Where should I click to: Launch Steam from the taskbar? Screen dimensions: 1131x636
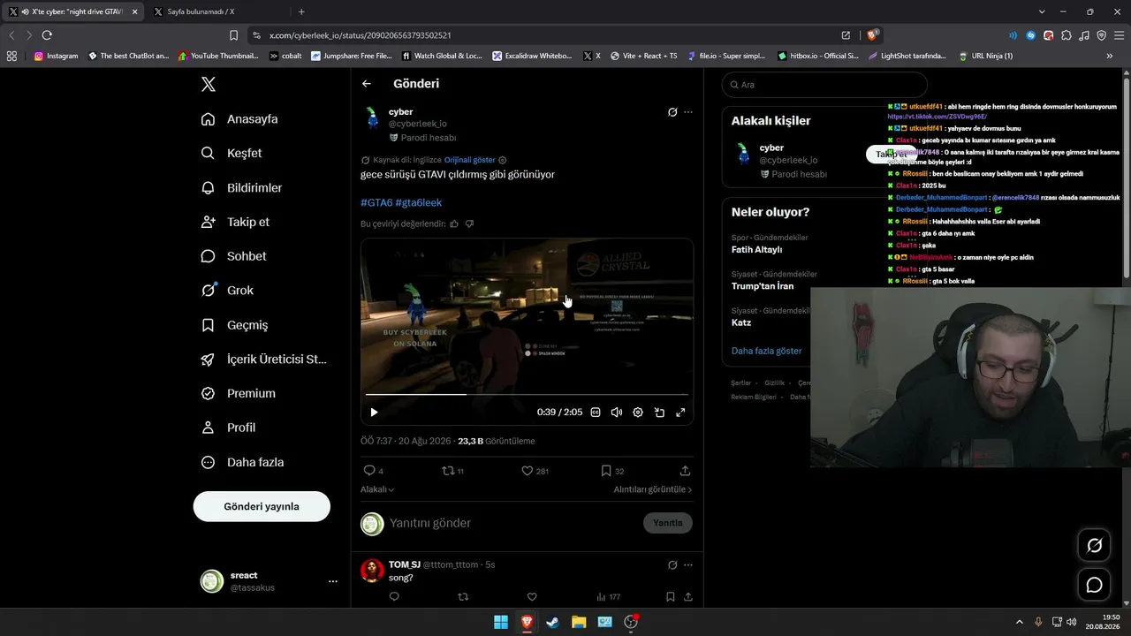click(552, 622)
